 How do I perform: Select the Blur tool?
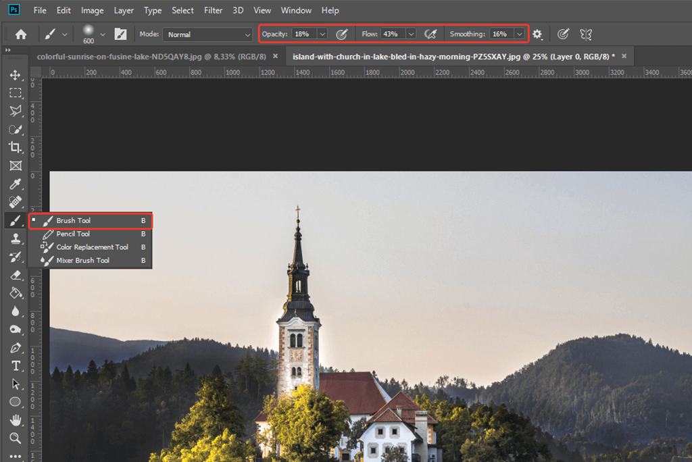[x=16, y=311]
